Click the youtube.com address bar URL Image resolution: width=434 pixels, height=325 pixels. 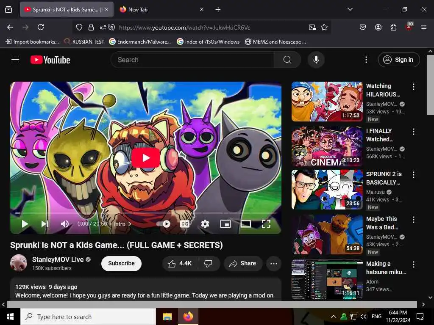tap(185, 28)
